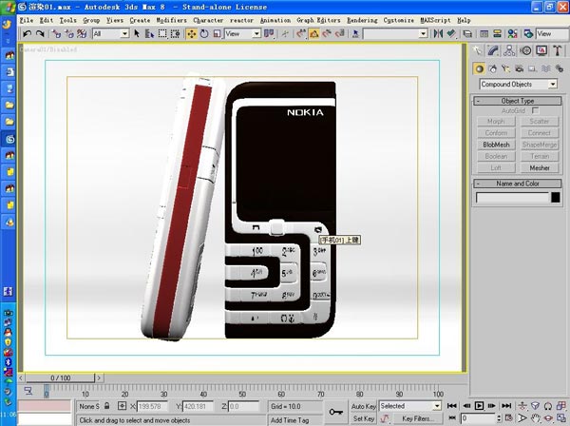The width and height of the screenshot is (570, 426).
Task: Activate Bind to Space Warp tool
Action: [82, 34]
